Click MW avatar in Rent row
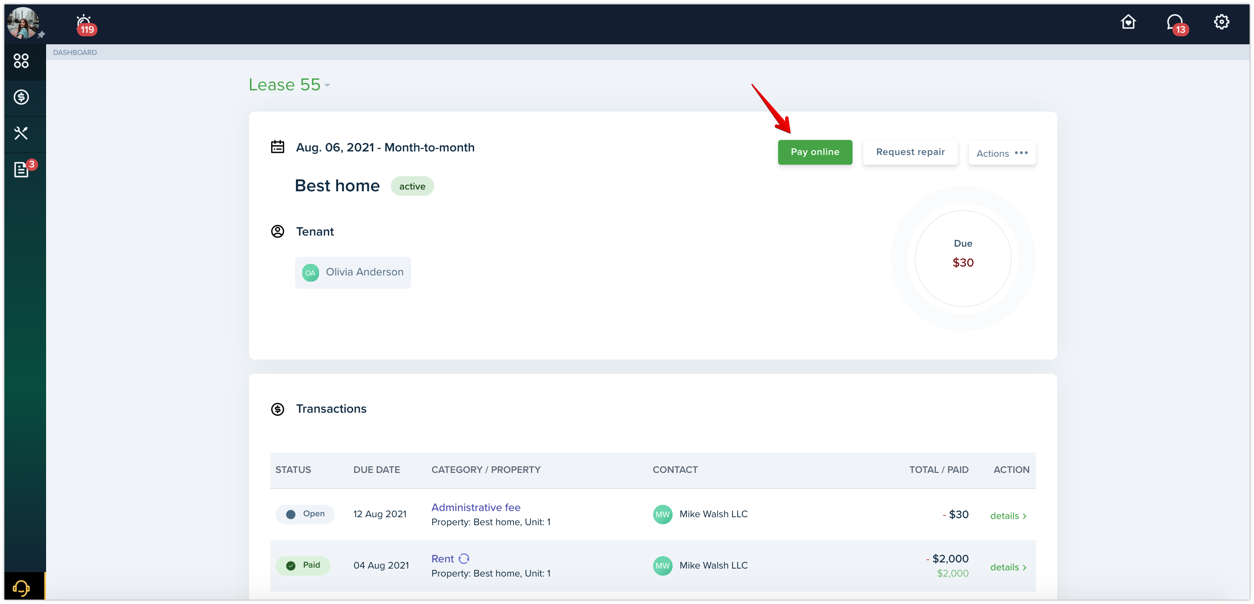1254x604 pixels. click(x=662, y=565)
